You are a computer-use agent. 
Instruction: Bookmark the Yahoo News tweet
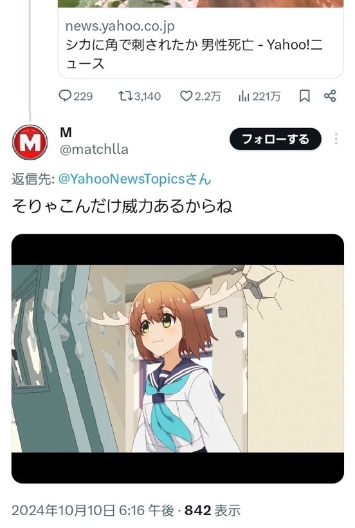pos(304,96)
